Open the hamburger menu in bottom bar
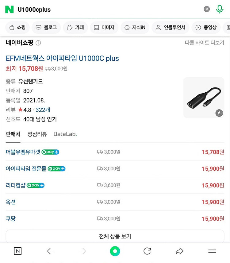This screenshot has width=230, height=263. tap(212, 251)
